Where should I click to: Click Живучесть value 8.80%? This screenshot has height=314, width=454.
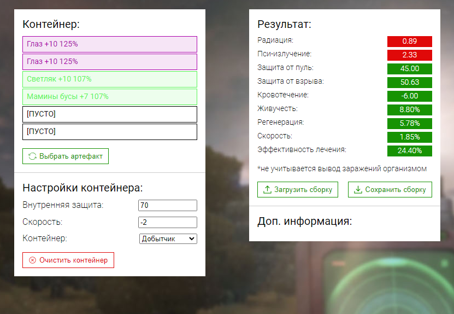(x=409, y=109)
